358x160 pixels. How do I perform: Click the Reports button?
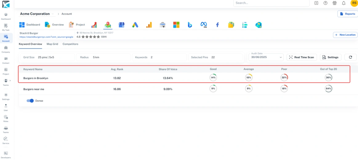coord(348,14)
